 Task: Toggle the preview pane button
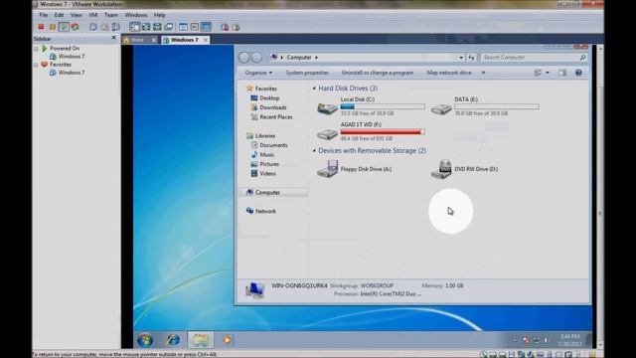[x=562, y=73]
